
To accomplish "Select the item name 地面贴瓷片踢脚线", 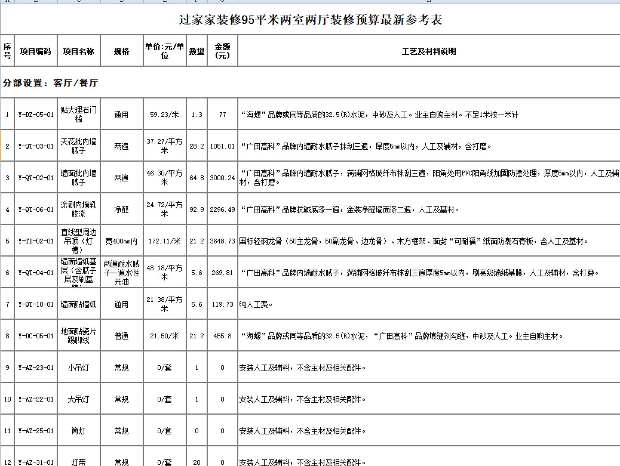I will coord(79,336).
